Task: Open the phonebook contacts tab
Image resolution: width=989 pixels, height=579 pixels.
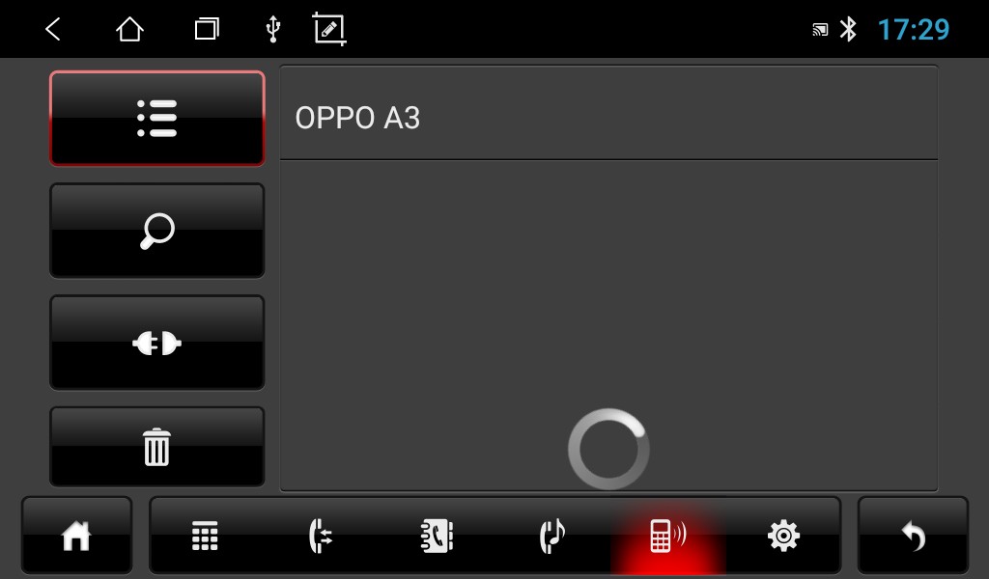Action: coord(437,537)
